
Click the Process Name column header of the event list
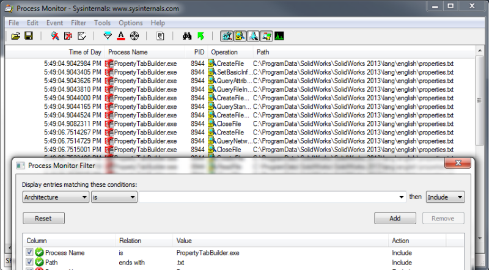tap(145, 52)
